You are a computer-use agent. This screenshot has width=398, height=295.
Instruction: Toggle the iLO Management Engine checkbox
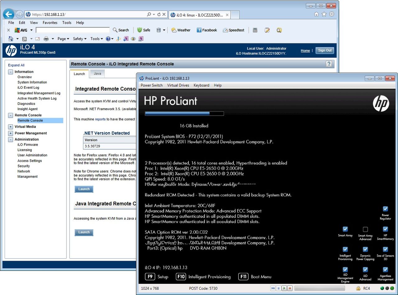tap(345, 269)
